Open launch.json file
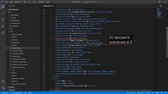Screen dimensions: 168x94 click(23, 20)
